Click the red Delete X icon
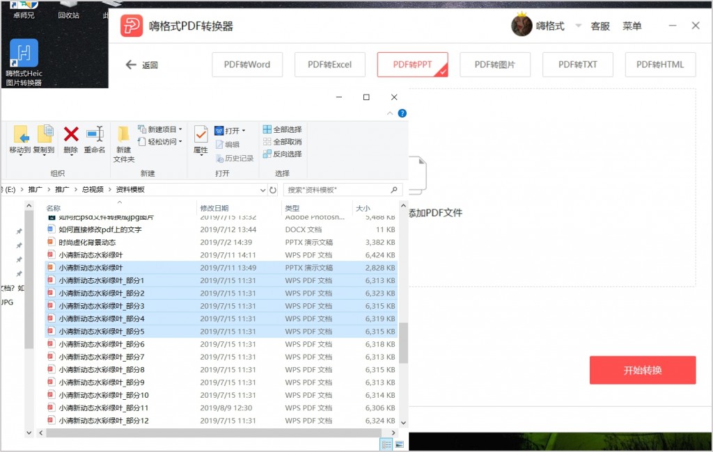Screen dimensions: 713x452 71,134
